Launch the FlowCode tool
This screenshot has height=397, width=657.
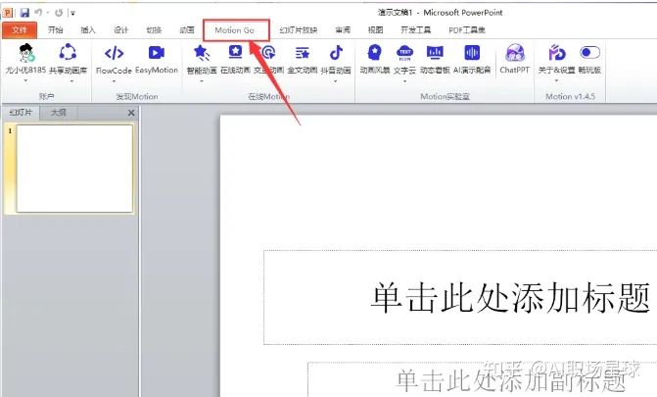pyautogui.click(x=114, y=53)
